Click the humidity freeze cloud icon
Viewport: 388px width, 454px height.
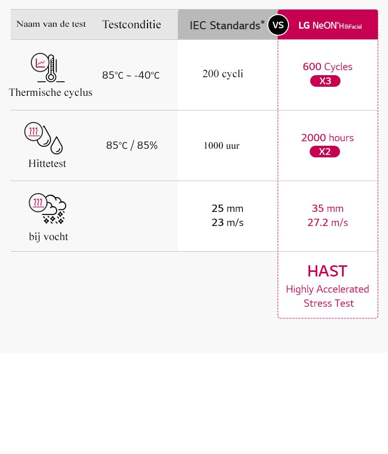tap(47, 208)
